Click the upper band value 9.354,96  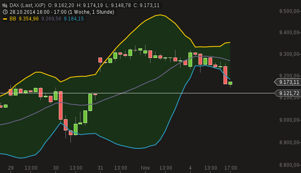pos(29,19)
